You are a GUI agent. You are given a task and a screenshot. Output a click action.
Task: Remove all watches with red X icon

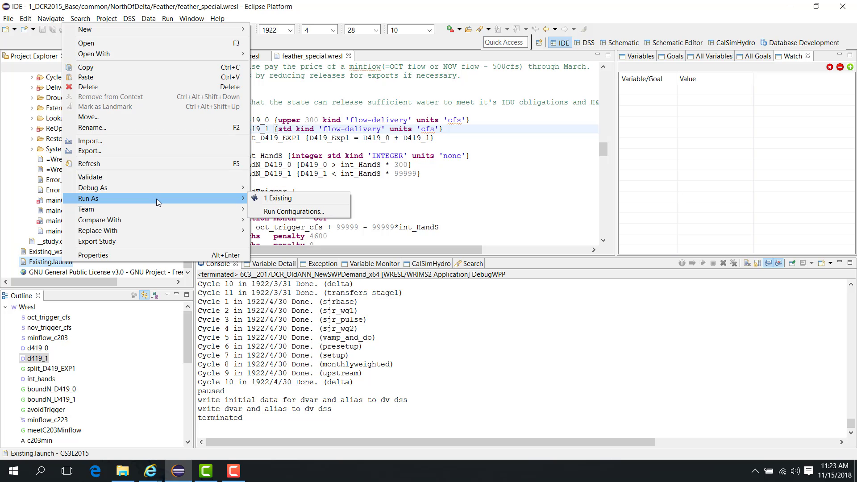click(x=830, y=67)
